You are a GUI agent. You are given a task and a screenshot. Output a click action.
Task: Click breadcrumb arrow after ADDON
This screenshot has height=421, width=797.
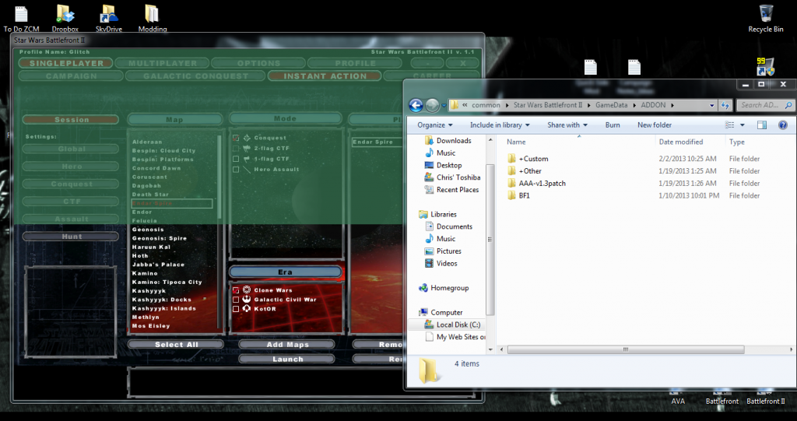coord(672,105)
